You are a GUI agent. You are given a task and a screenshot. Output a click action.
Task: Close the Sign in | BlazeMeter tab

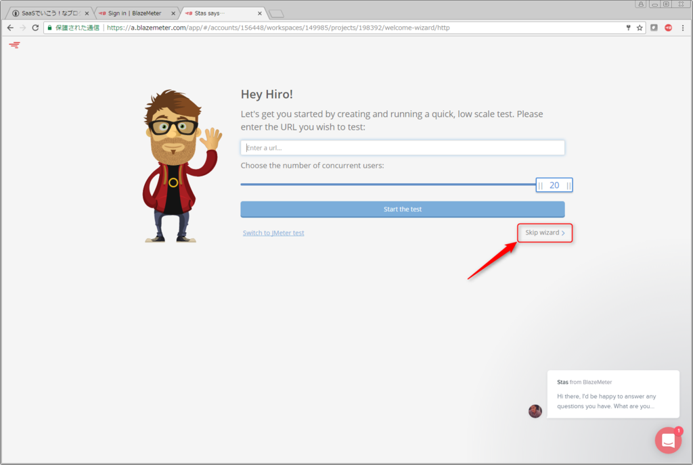[173, 14]
